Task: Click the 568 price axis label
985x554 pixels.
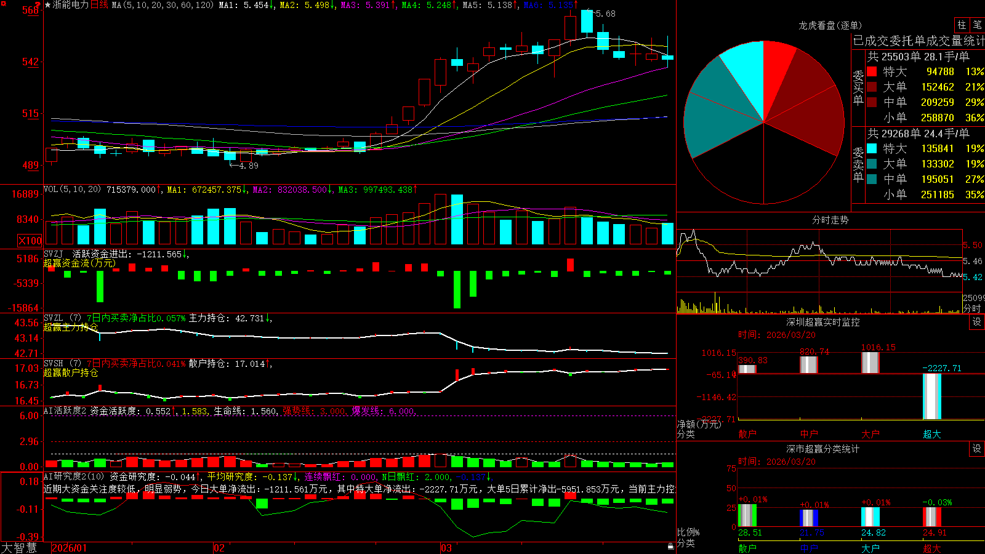Action: pyautogui.click(x=30, y=10)
